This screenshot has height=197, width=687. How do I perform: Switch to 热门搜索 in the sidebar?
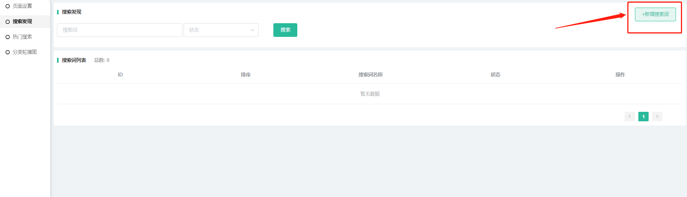[22, 37]
